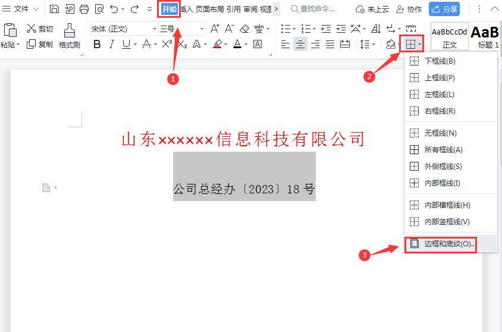Expand quick access toolbar customize arrow

click(x=149, y=9)
